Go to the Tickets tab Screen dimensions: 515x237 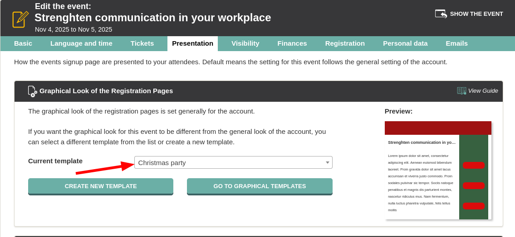click(x=142, y=43)
